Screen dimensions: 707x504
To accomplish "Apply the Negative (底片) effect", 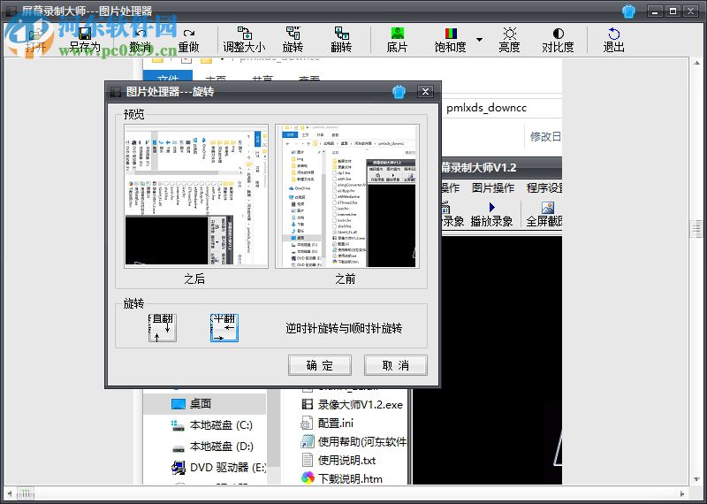I will [397, 40].
